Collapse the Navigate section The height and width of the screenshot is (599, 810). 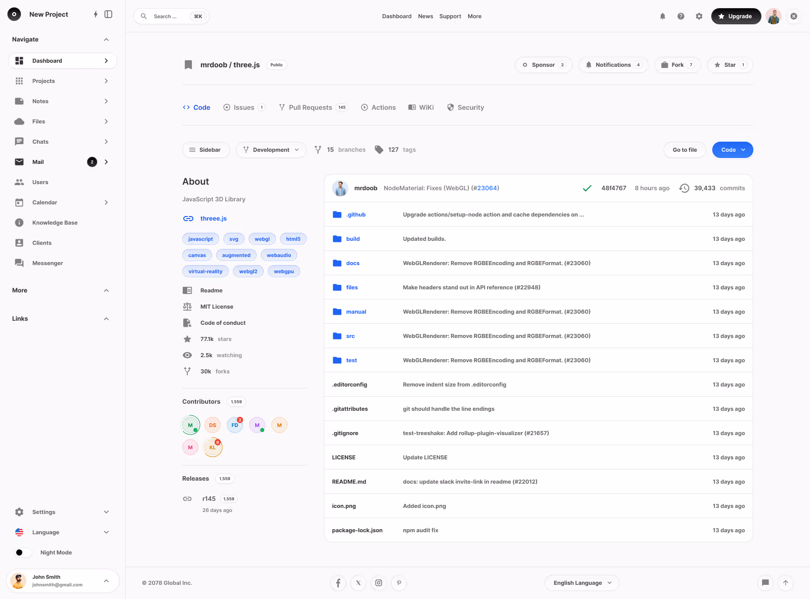click(106, 39)
